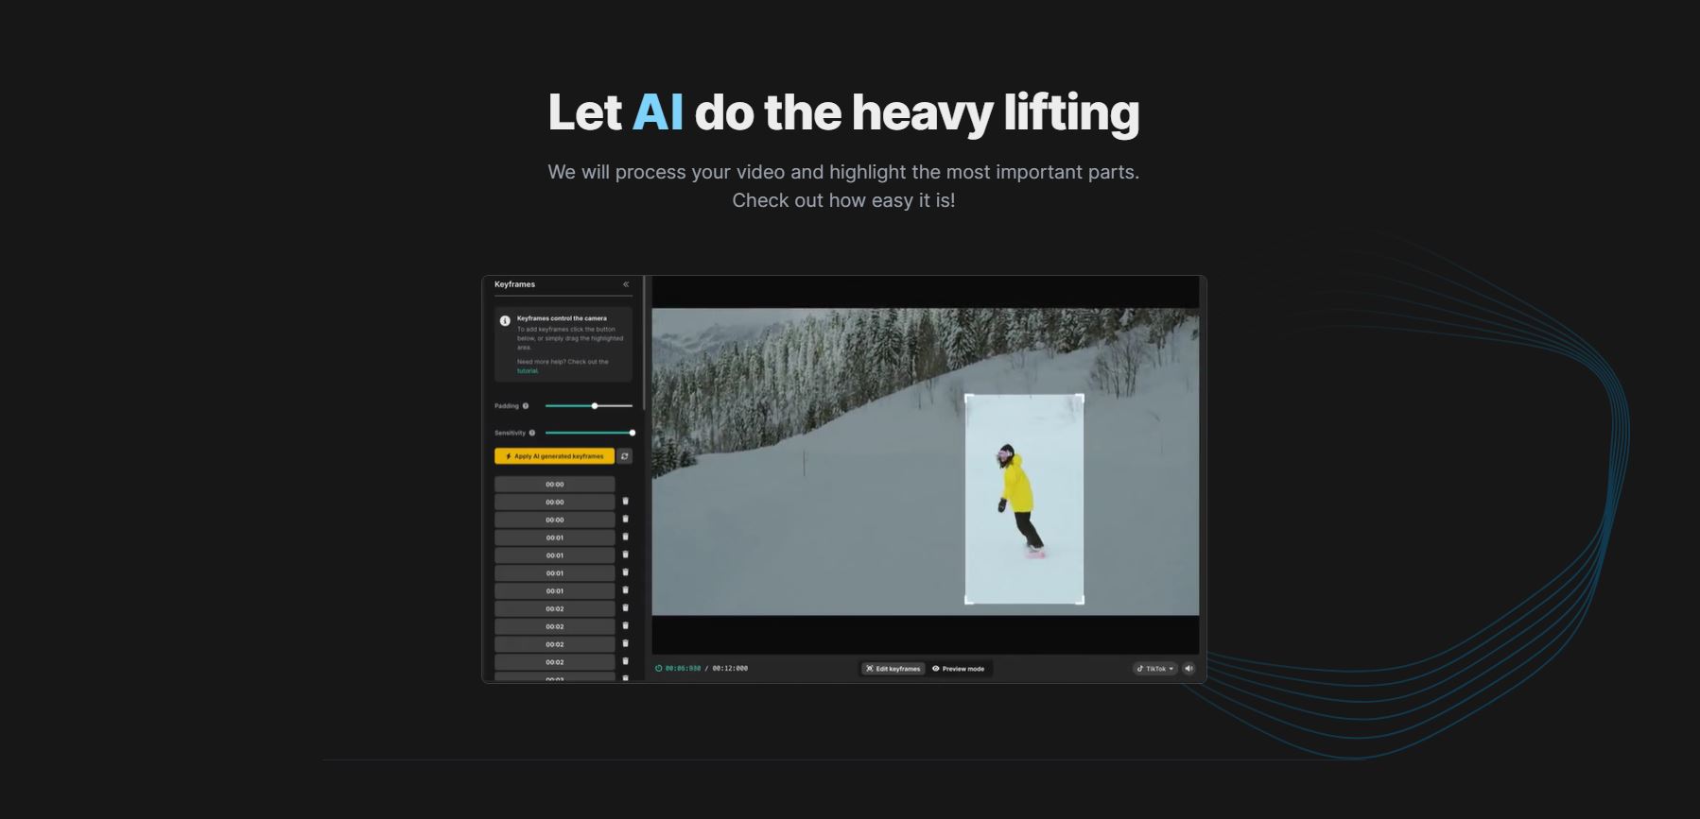Click the Padding slider handle
The height and width of the screenshot is (819, 1700).
point(595,406)
